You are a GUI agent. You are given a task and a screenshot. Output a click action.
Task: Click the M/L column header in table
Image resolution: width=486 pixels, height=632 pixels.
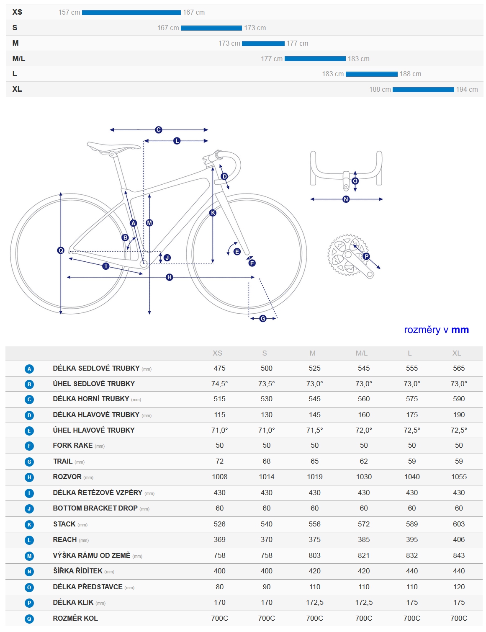coord(362,353)
